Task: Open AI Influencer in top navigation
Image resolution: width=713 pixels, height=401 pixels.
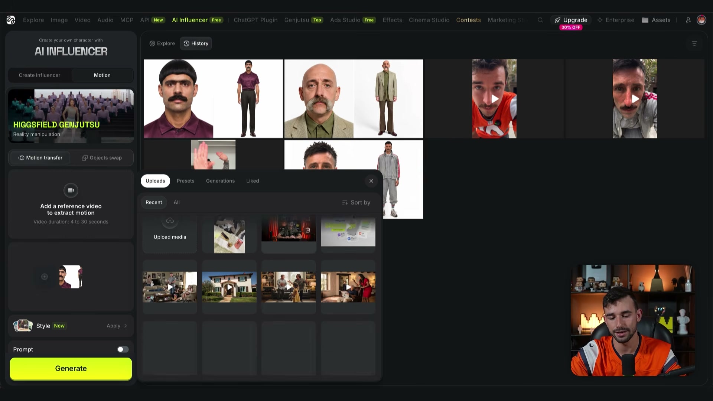Action: [x=197, y=20]
